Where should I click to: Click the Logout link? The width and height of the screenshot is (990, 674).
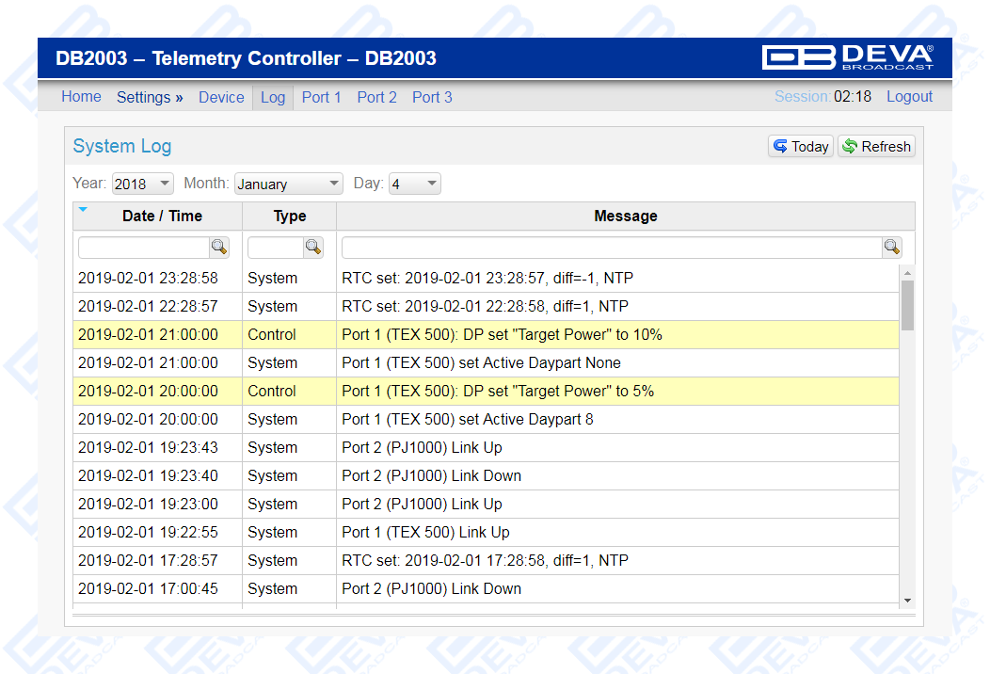click(x=909, y=97)
